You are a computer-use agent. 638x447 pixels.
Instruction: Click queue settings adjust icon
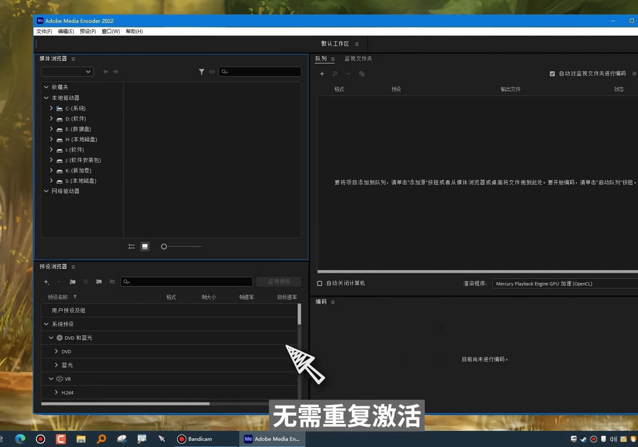click(335, 74)
